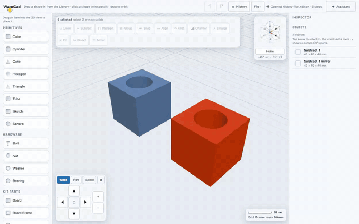Zoom in with the plus button

click(98, 197)
